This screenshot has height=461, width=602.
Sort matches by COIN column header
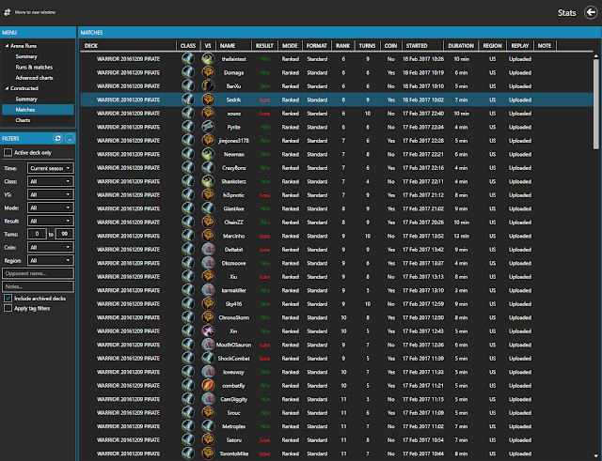tap(390, 46)
